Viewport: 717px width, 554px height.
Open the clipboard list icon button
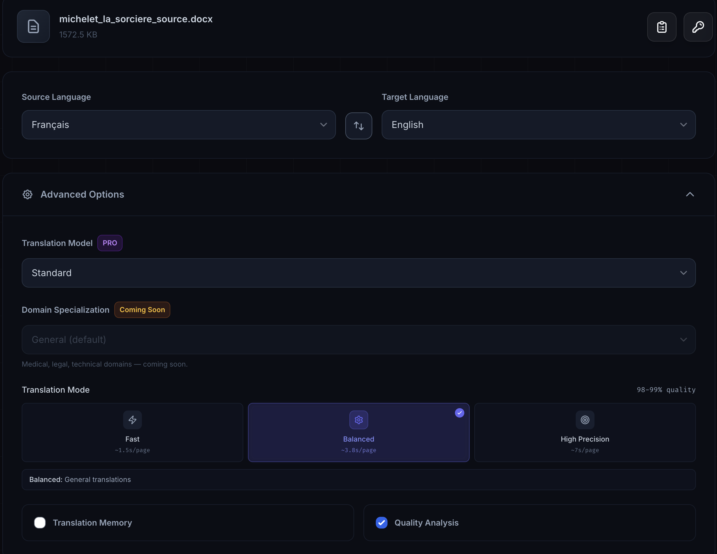(662, 27)
